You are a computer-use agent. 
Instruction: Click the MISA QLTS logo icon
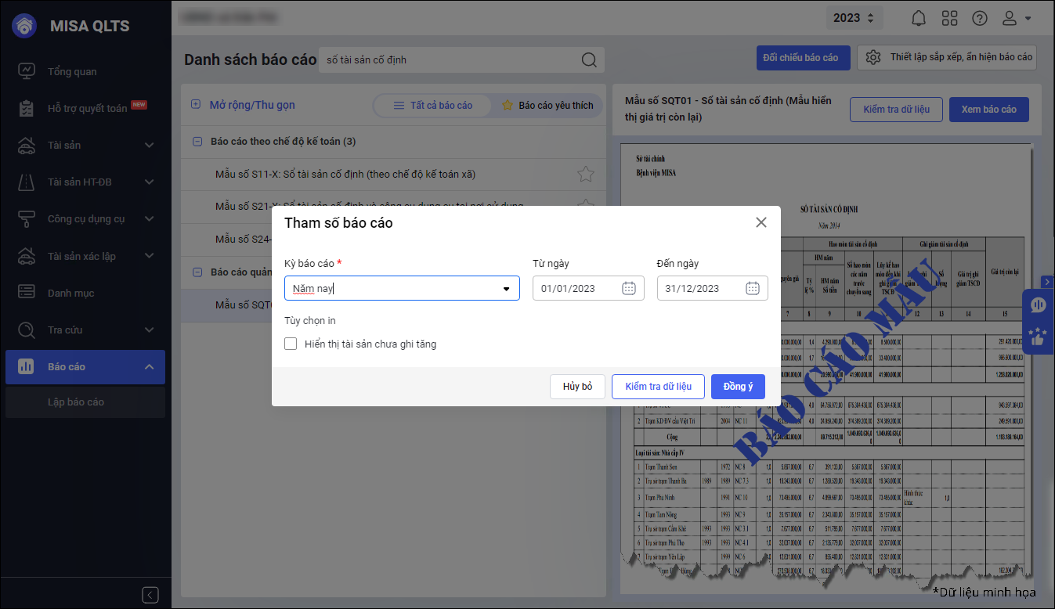click(26, 26)
